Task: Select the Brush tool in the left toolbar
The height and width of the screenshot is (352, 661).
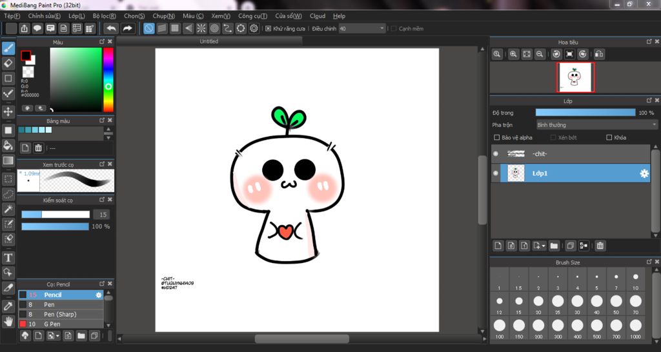Action: point(8,48)
